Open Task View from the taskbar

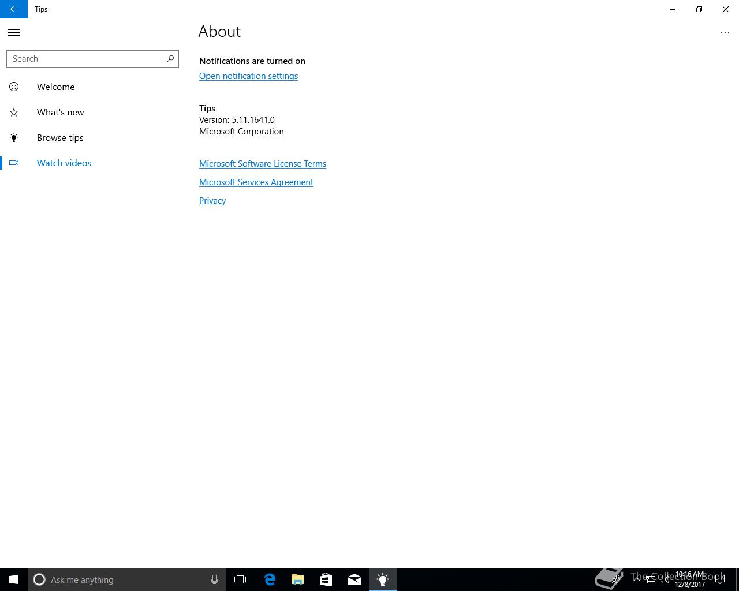pyautogui.click(x=240, y=579)
